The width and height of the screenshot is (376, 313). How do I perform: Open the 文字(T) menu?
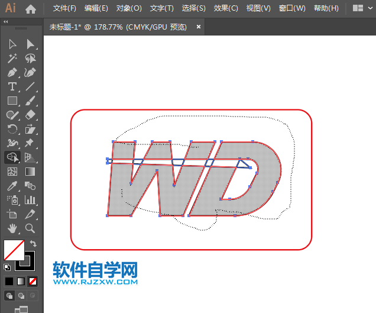tap(161, 8)
